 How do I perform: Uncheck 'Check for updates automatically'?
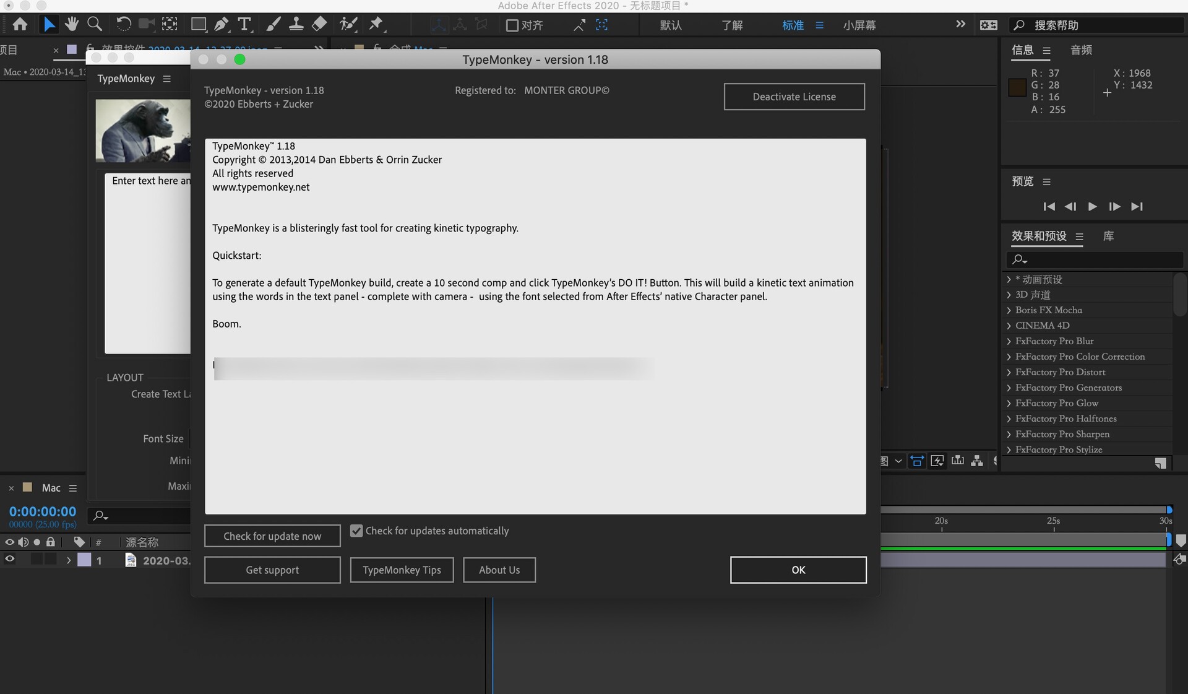coord(356,531)
